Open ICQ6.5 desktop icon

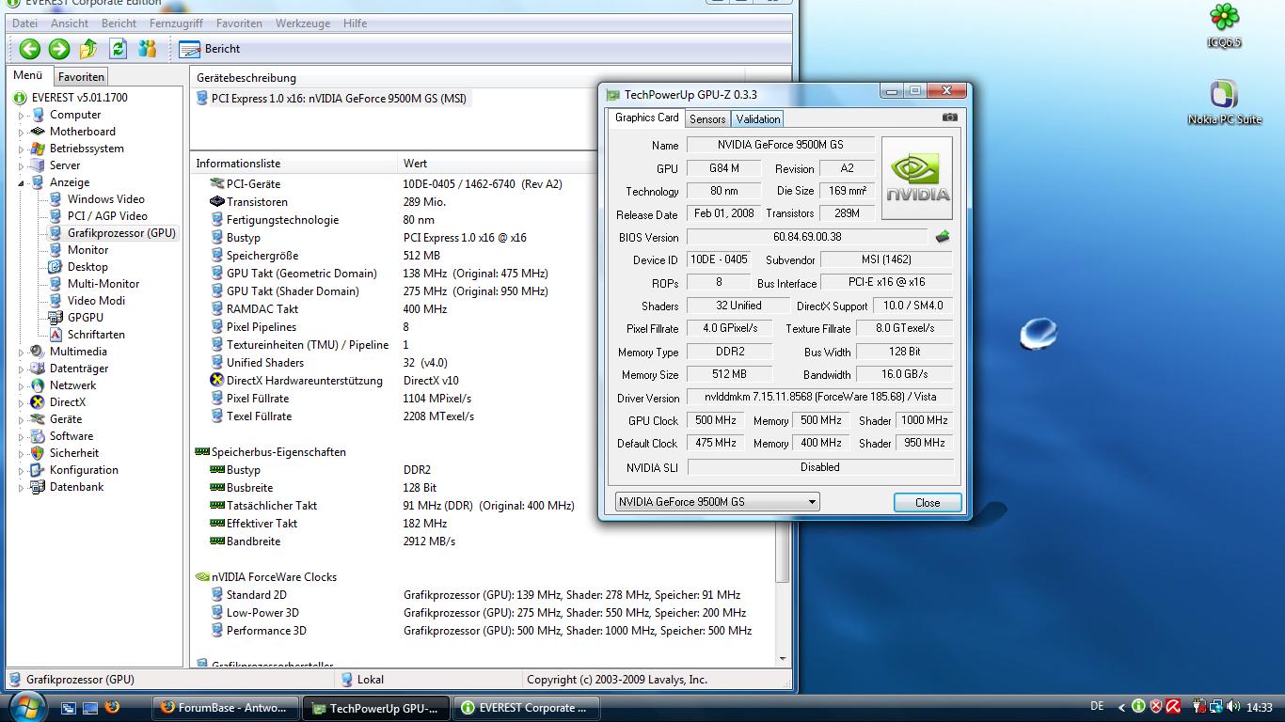click(x=1224, y=25)
